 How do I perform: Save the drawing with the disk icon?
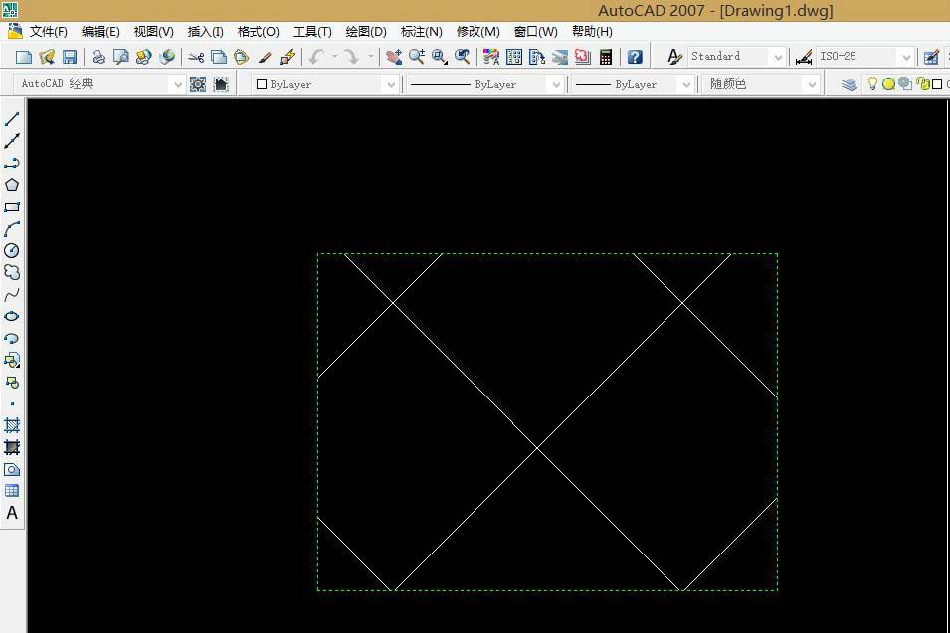[70, 57]
